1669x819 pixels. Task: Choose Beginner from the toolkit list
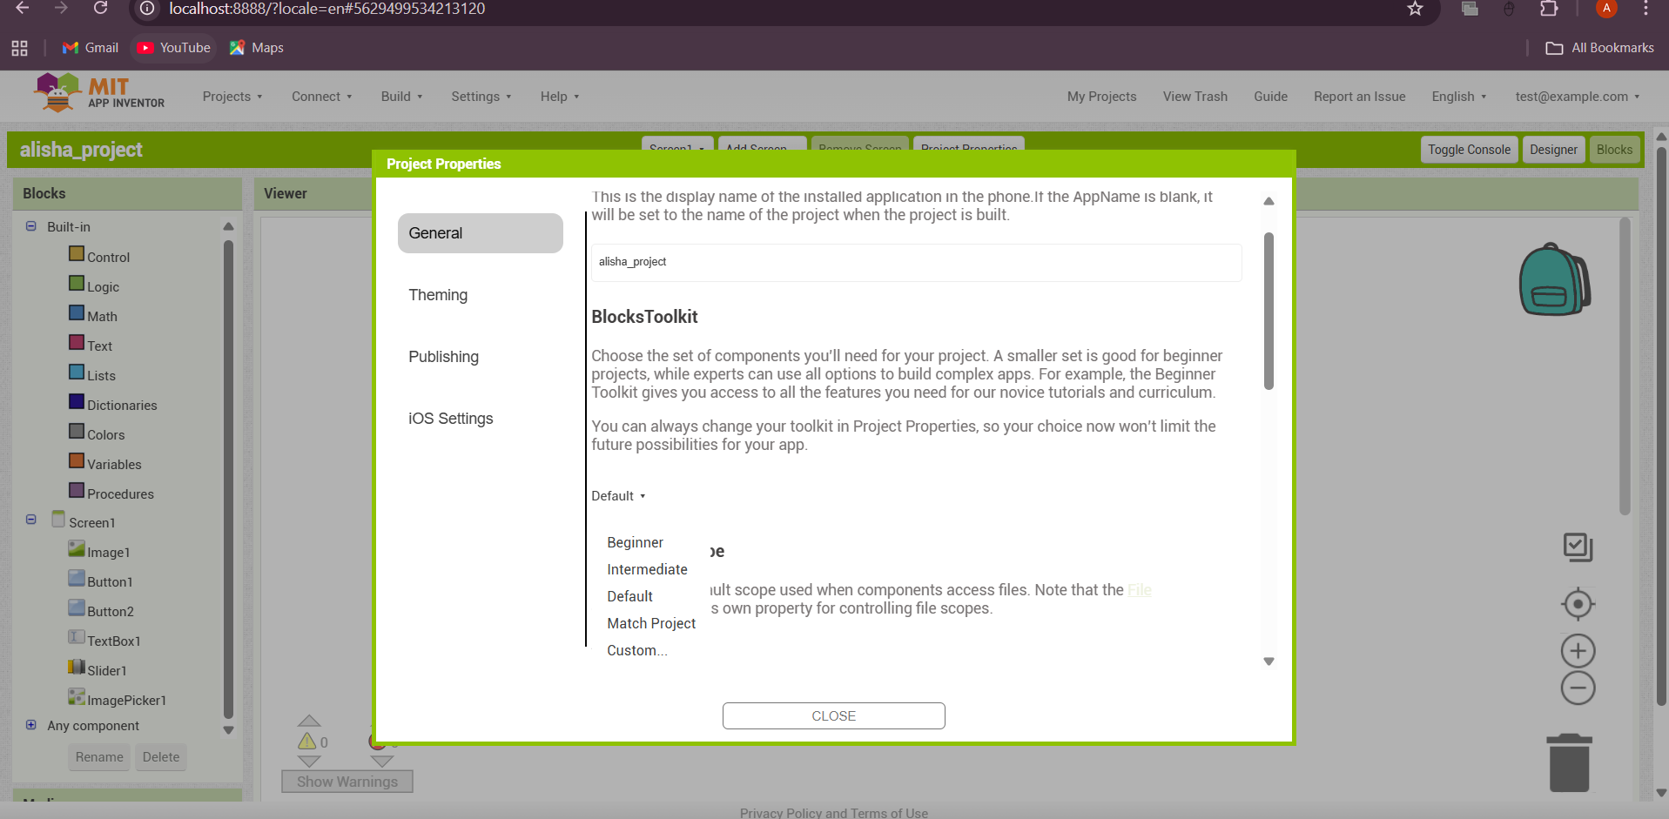(635, 542)
